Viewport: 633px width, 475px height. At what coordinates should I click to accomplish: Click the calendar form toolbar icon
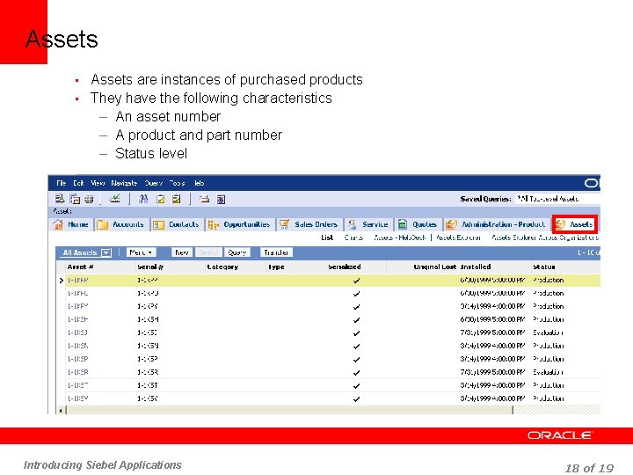click(x=75, y=198)
